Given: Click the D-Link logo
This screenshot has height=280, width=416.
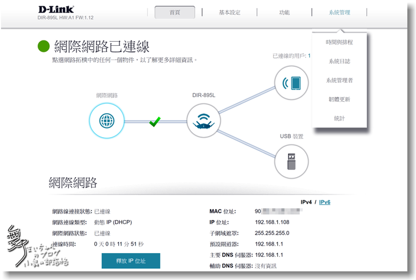Looking at the screenshot, I should [56, 9].
